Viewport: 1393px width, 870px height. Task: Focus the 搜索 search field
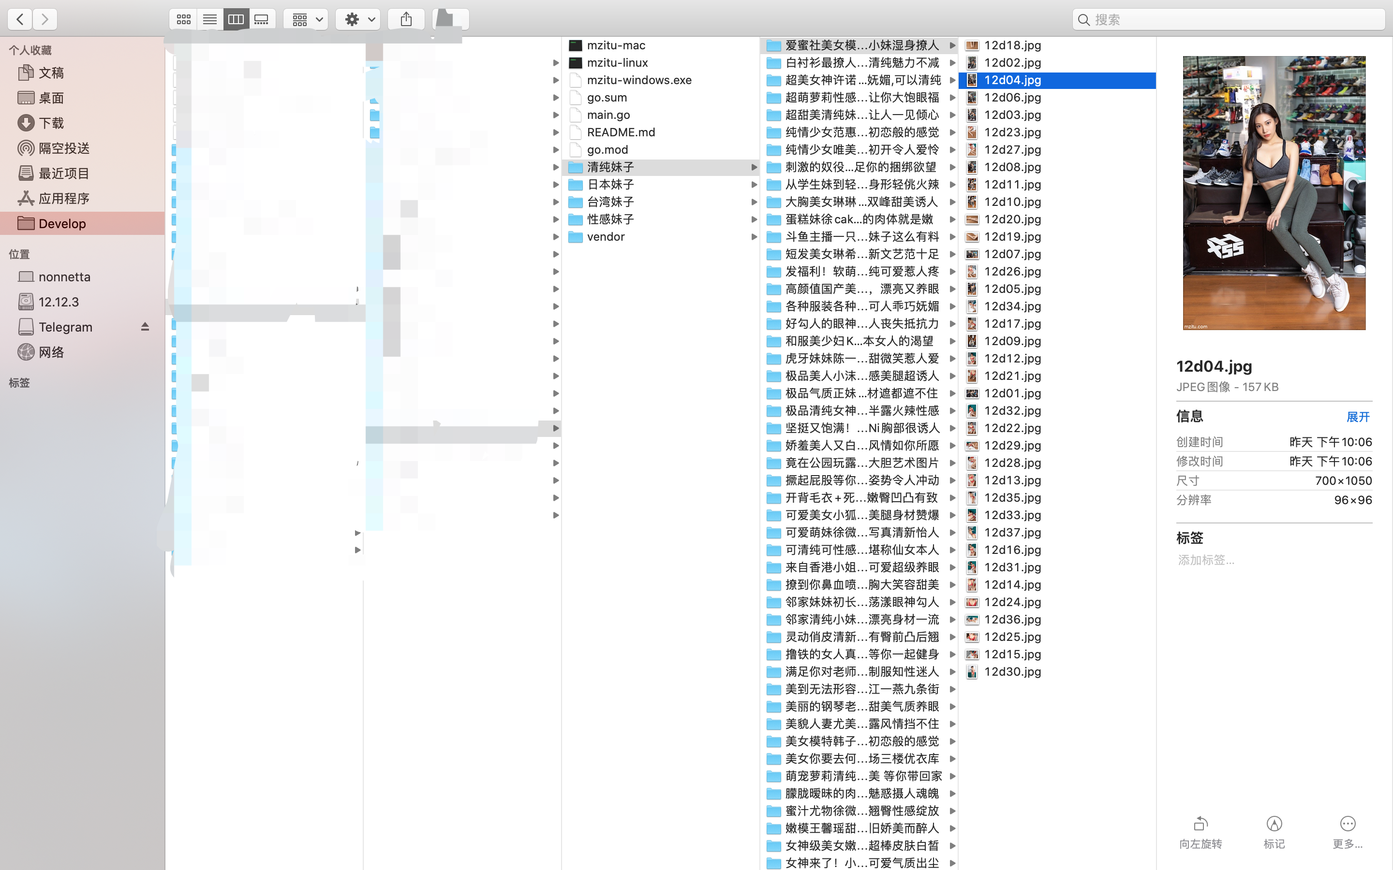[x=1229, y=19]
